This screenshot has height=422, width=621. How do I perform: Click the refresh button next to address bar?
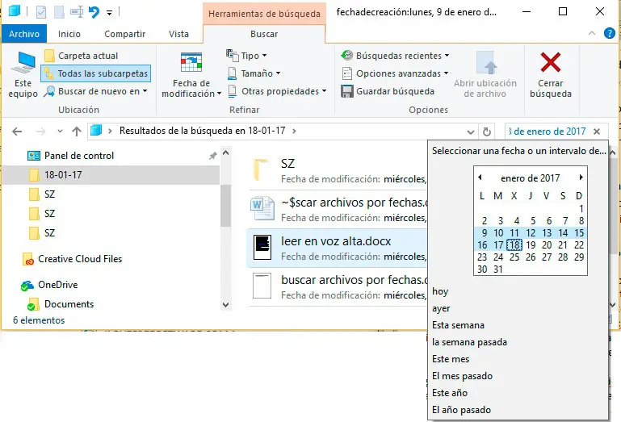click(487, 132)
